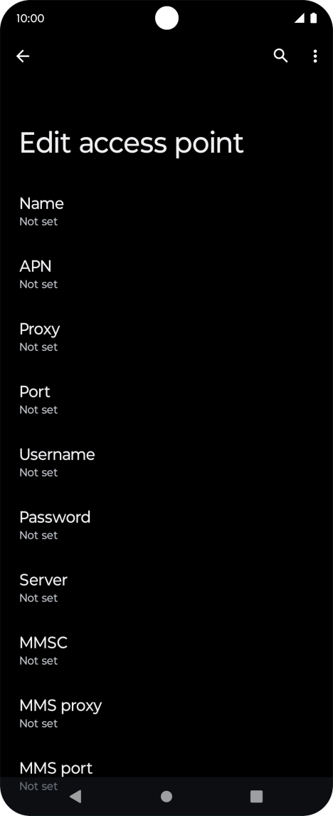Tap the signal strength status icon
The height and width of the screenshot is (816, 333).
[x=300, y=19]
